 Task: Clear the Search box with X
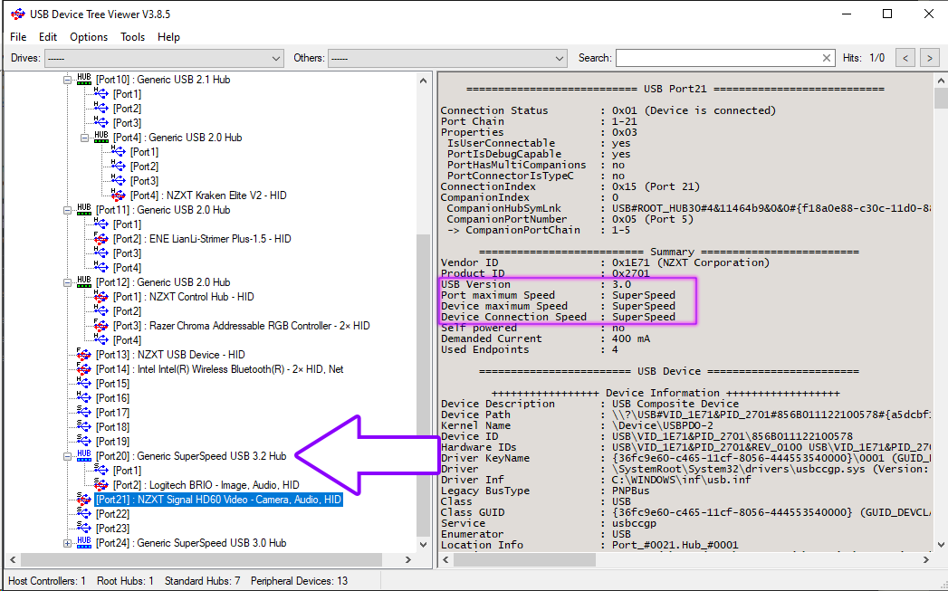826,58
